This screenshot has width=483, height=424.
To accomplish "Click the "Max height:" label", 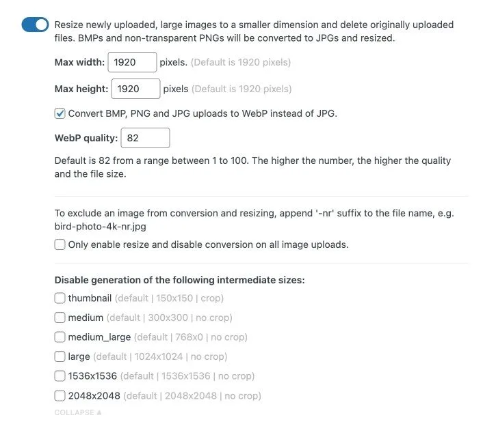I will (x=81, y=89).
